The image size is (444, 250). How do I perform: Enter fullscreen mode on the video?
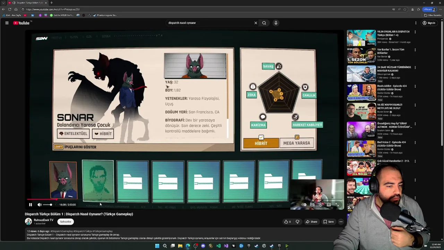pos(337,205)
